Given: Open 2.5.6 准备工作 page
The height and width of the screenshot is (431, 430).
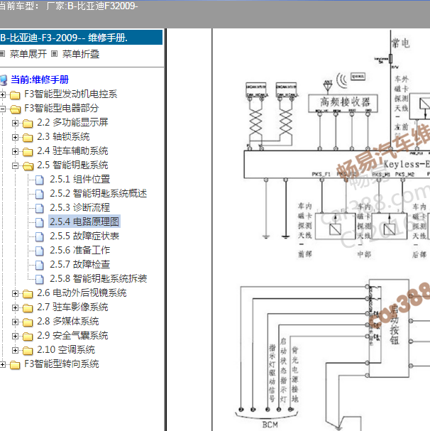Looking at the screenshot, I should 80,250.
